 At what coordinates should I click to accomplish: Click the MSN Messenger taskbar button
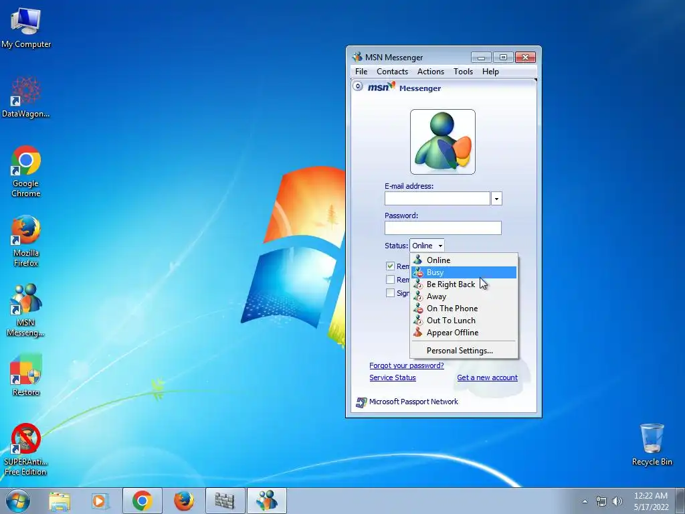click(x=266, y=501)
